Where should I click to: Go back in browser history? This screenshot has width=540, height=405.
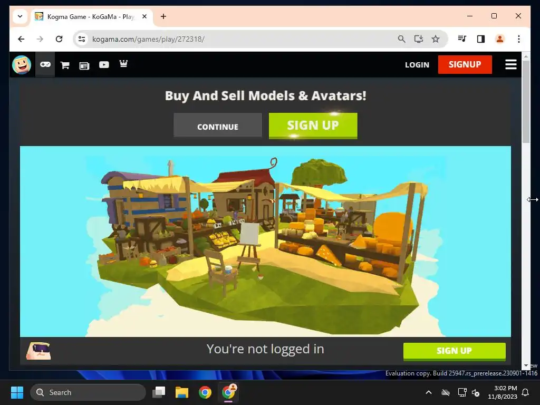(21, 39)
